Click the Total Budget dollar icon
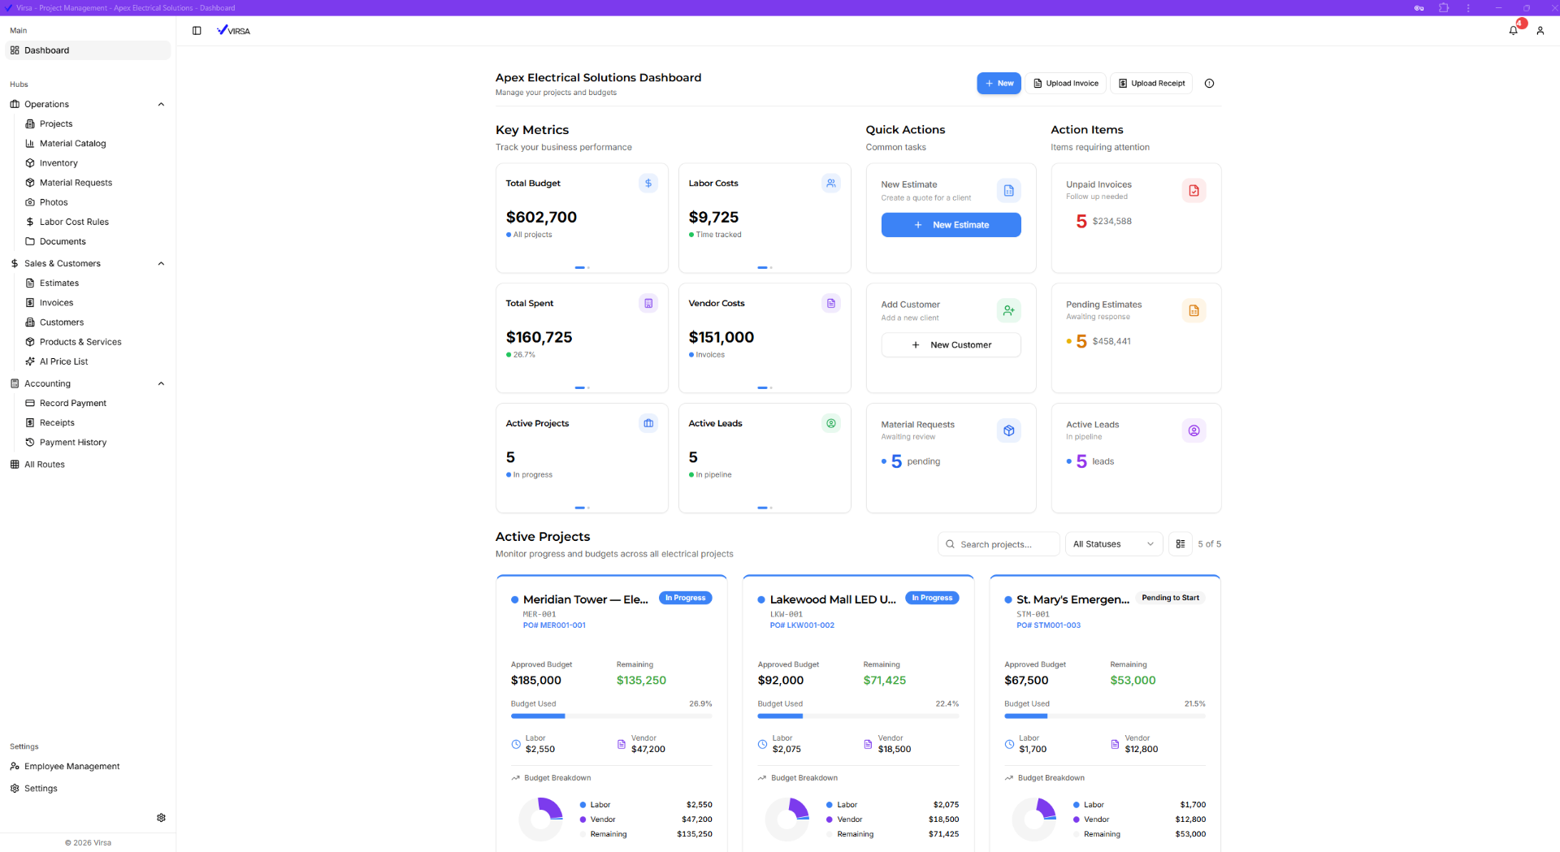Image resolution: width=1560 pixels, height=852 pixels. click(648, 184)
